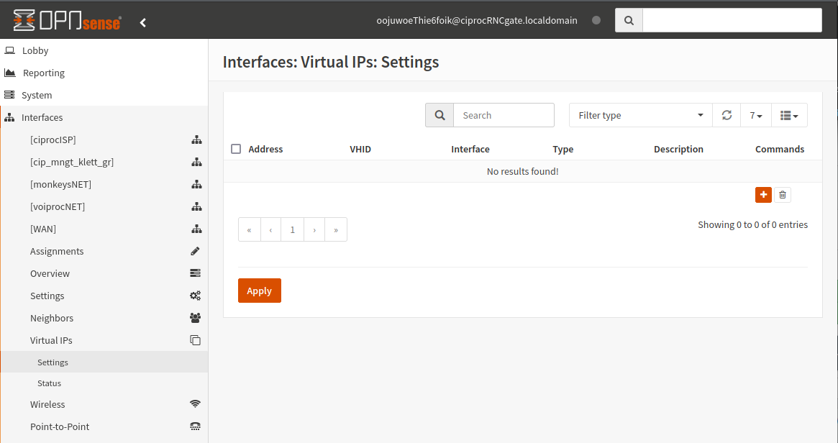The height and width of the screenshot is (443, 838).
Task: Click the wifi icon next to Wireless
Action: pyautogui.click(x=195, y=403)
